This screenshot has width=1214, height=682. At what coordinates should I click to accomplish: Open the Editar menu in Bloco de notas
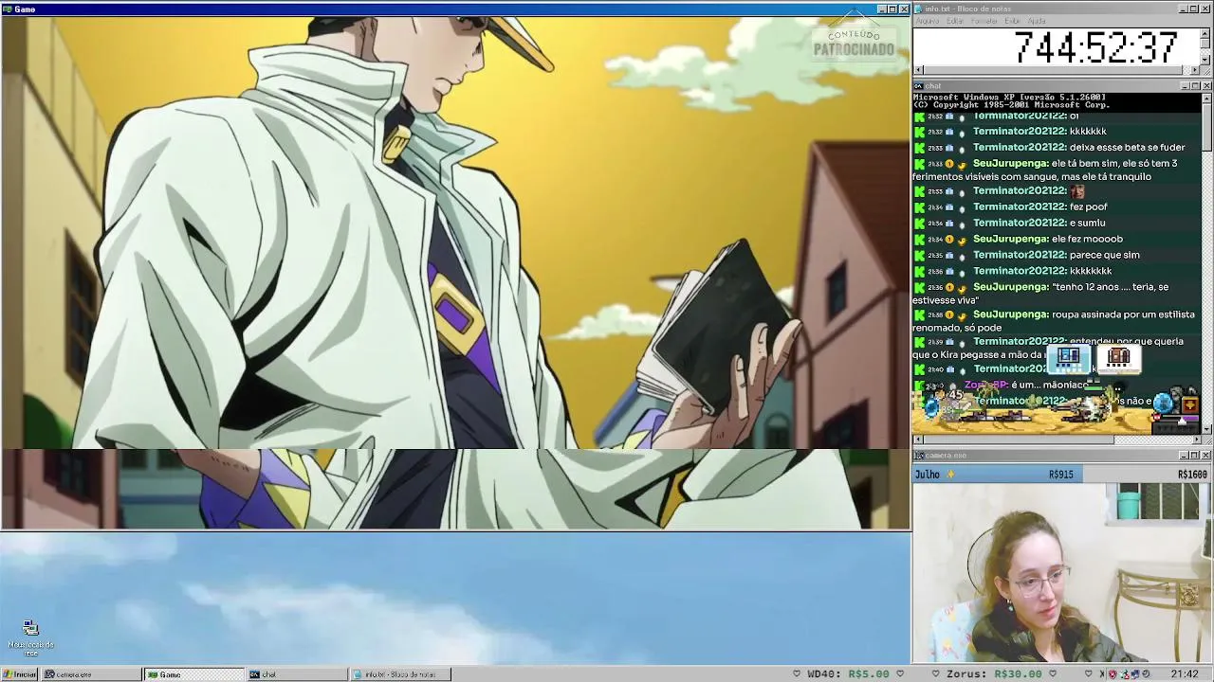coord(955,21)
